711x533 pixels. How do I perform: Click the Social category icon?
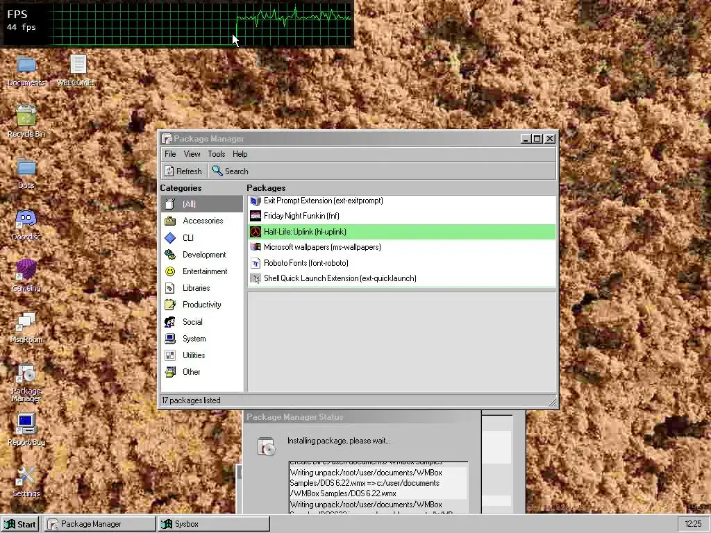(x=170, y=322)
